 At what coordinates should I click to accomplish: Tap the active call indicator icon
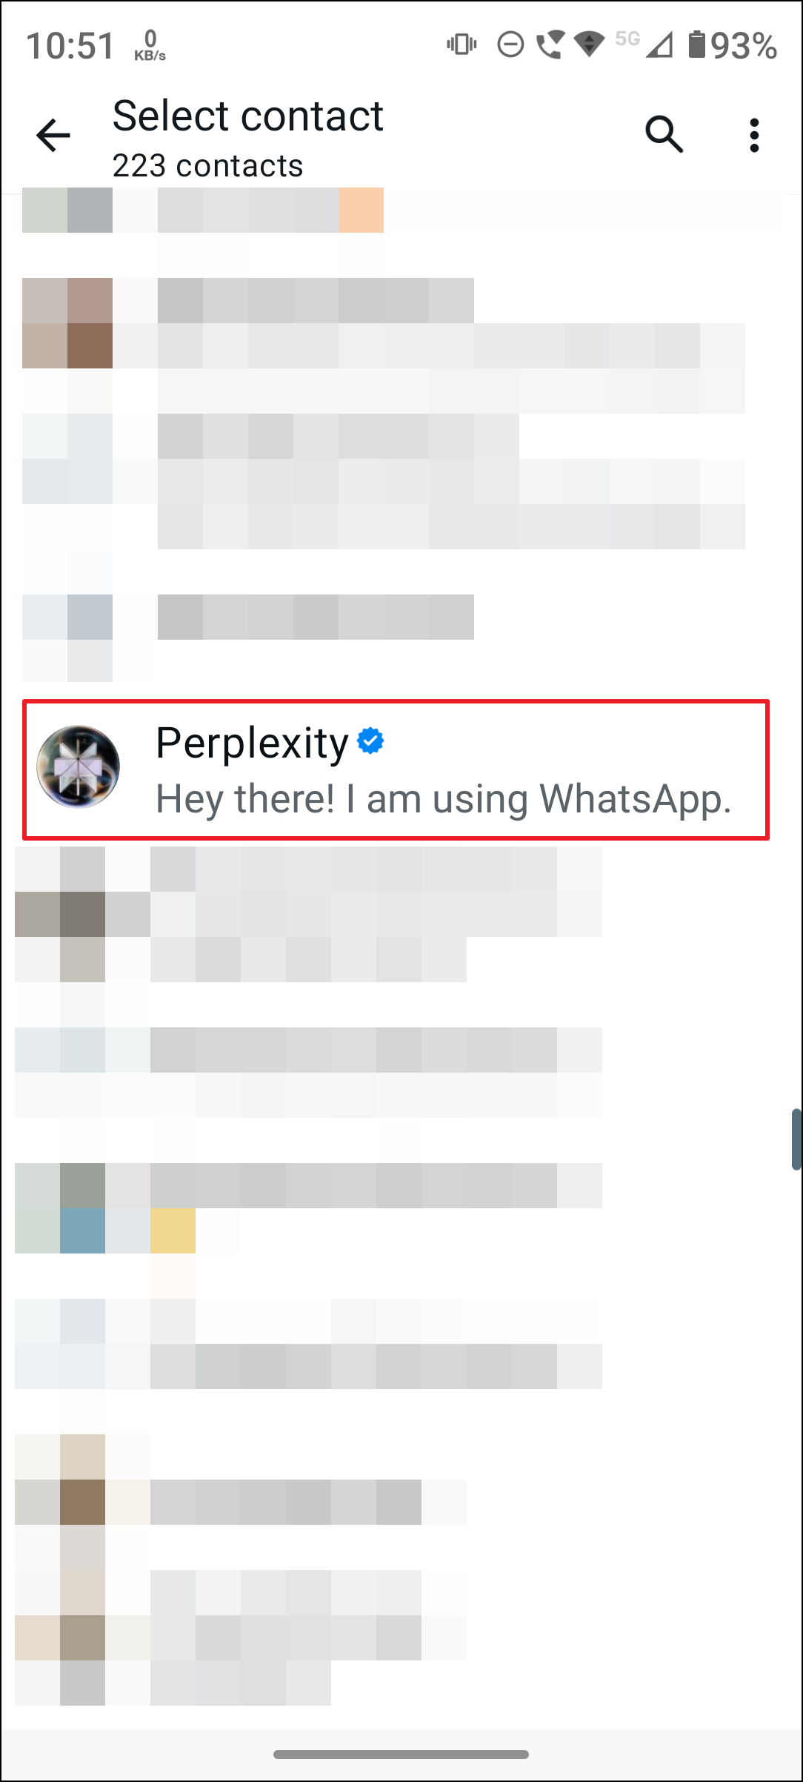[x=549, y=46]
